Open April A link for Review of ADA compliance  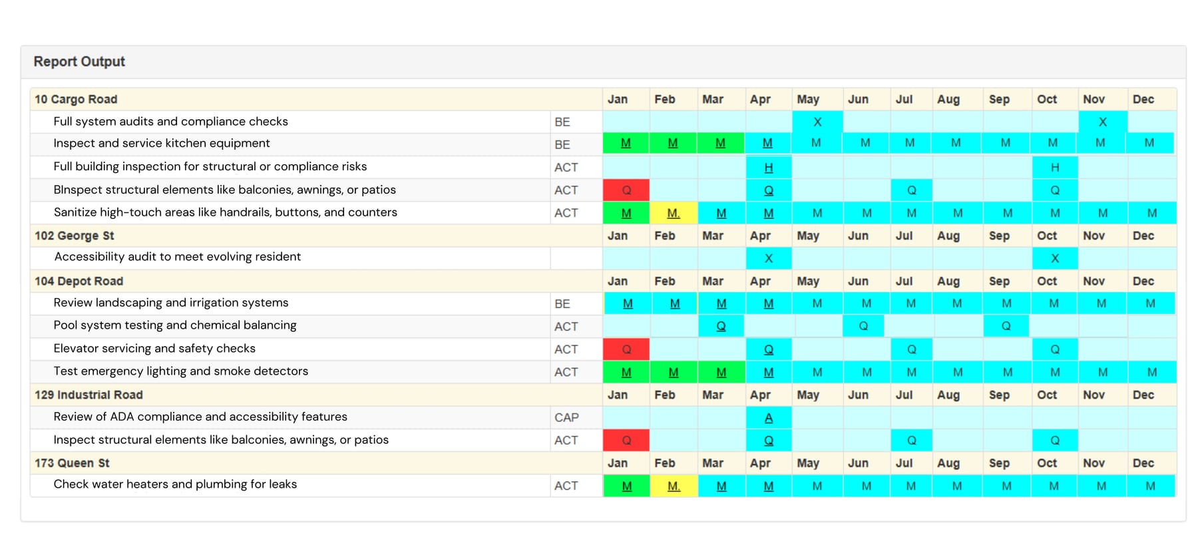click(769, 418)
